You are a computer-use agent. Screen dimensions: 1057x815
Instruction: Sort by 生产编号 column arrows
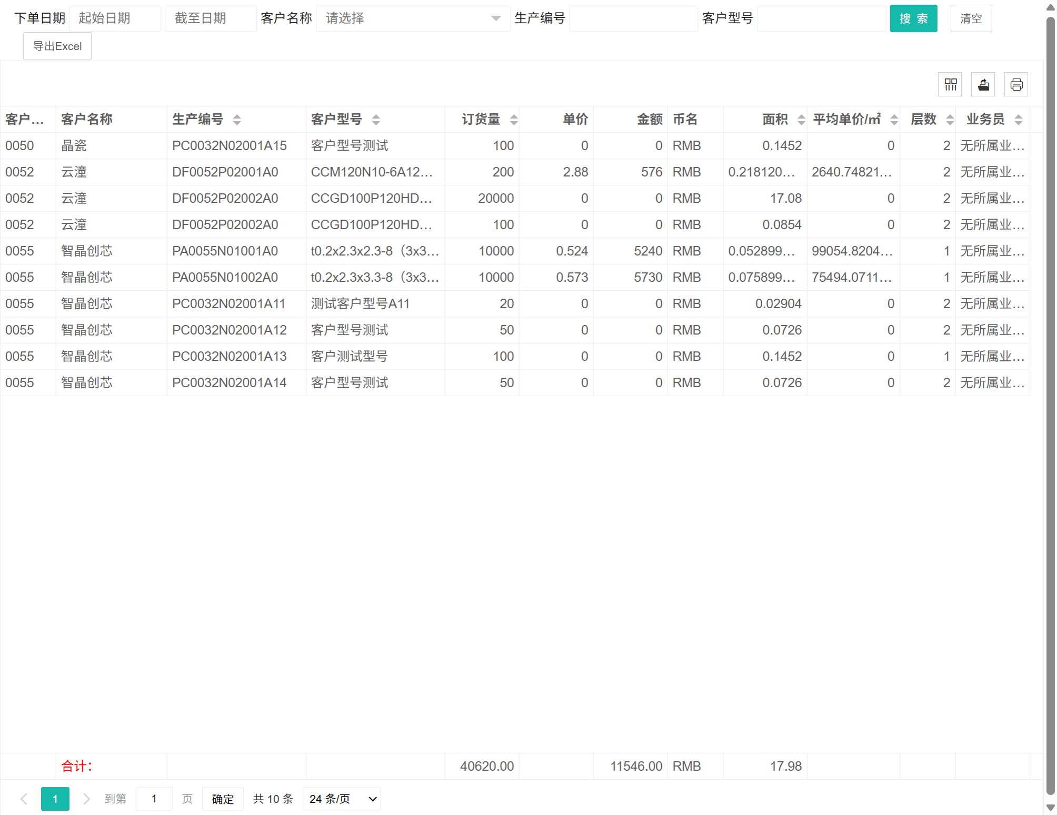(237, 120)
